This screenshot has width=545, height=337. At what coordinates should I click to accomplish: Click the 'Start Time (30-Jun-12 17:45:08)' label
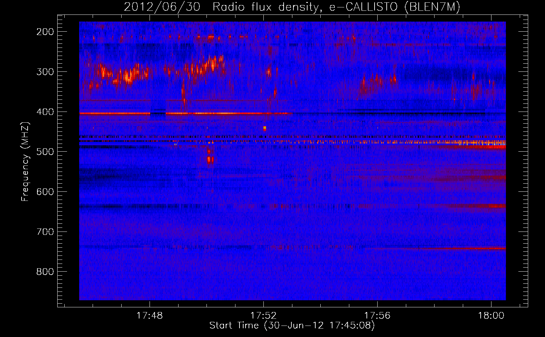pyautogui.click(x=292, y=326)
